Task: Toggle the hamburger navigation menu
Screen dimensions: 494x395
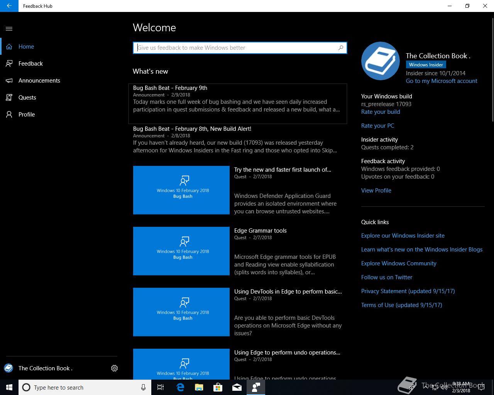Action: click(x=9, y=29)
